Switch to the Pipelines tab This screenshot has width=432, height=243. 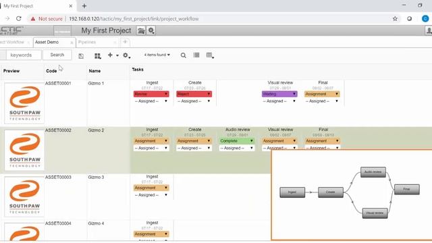point(87,42)
